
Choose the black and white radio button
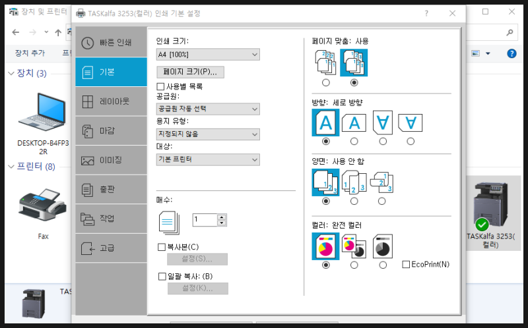383,265
